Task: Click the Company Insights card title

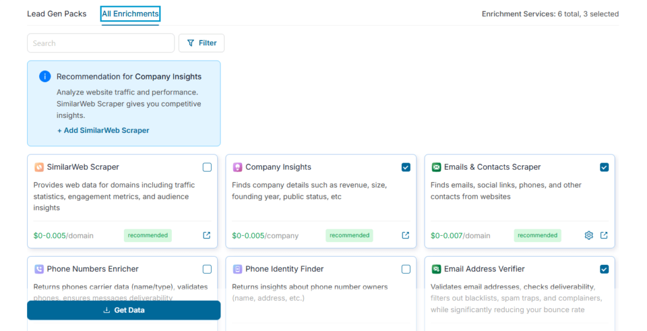Action: pyautogui.click(x=279, y=167)
